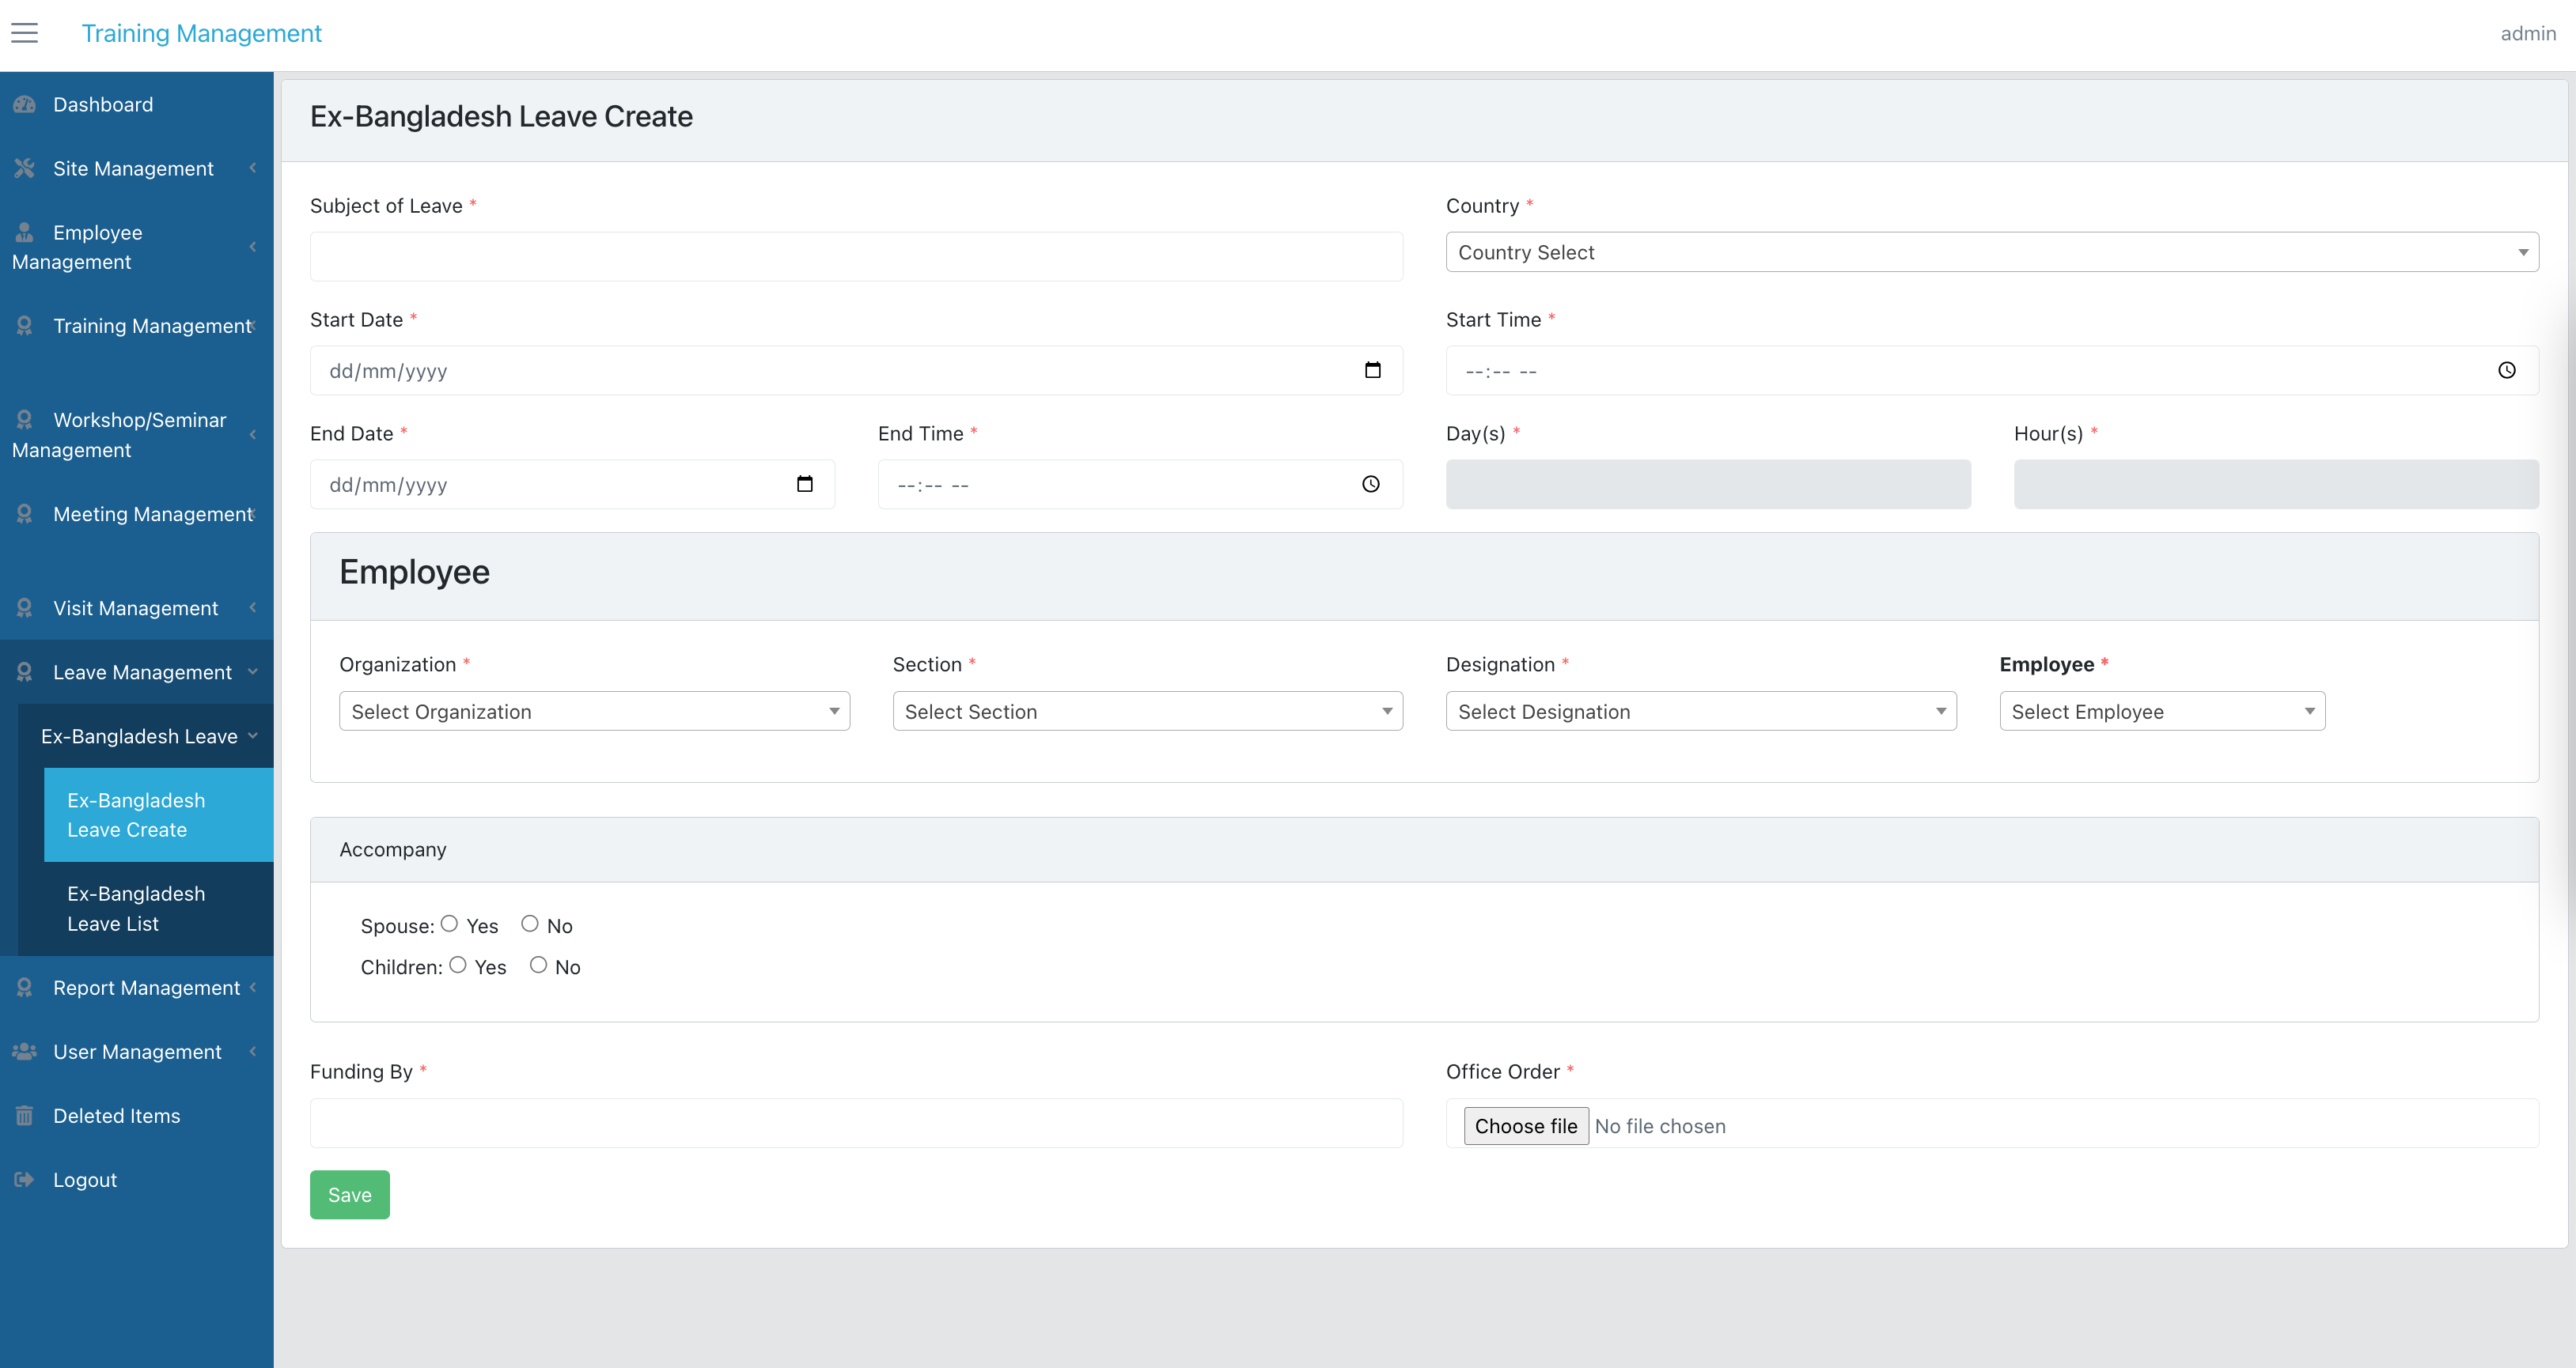
Task: Open Meeting Management menu item
Action: point(137,528)
